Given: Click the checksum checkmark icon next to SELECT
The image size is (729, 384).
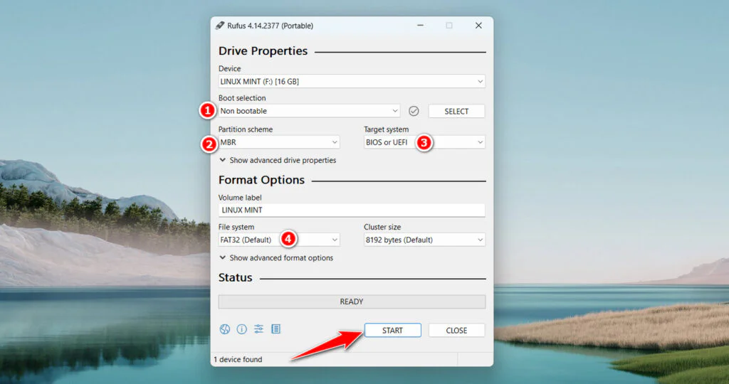Looking at the screenshot, I should coord(414,111).
